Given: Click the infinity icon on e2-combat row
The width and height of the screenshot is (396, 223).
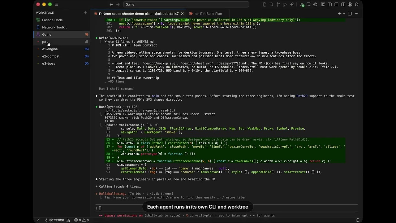Looking at the screenshot, I should point(87,56).
